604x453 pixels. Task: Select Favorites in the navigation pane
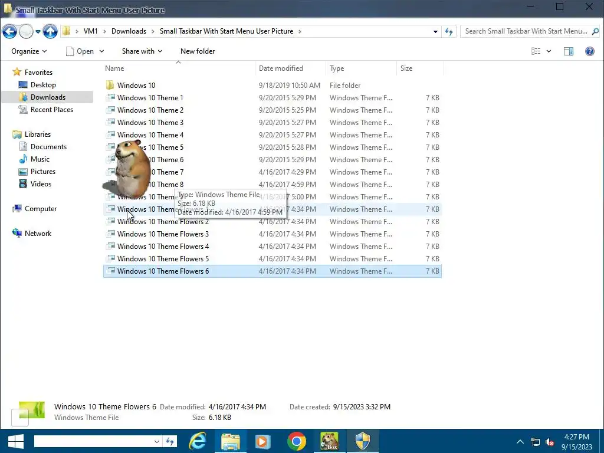coord(38,73)
